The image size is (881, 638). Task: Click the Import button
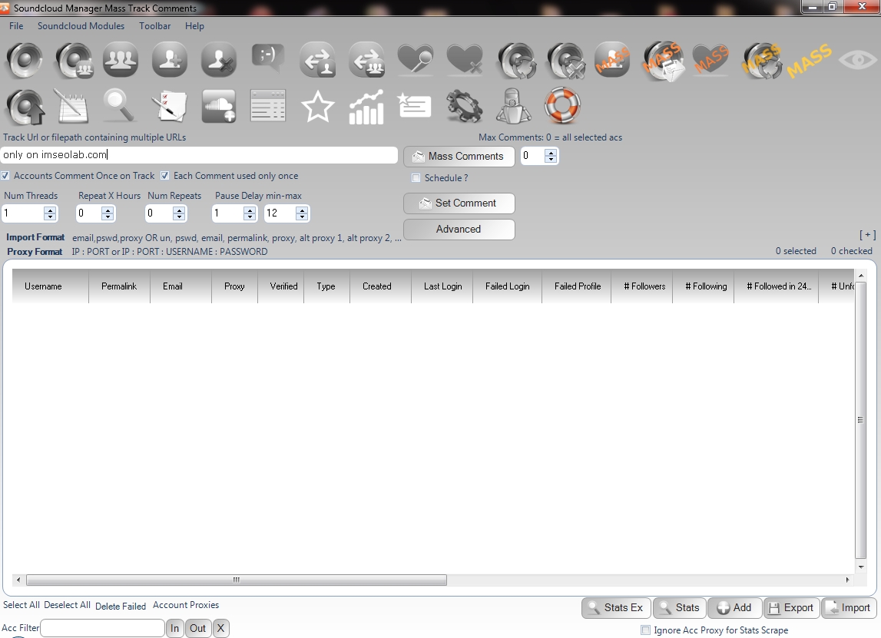(x=848, y=607)
